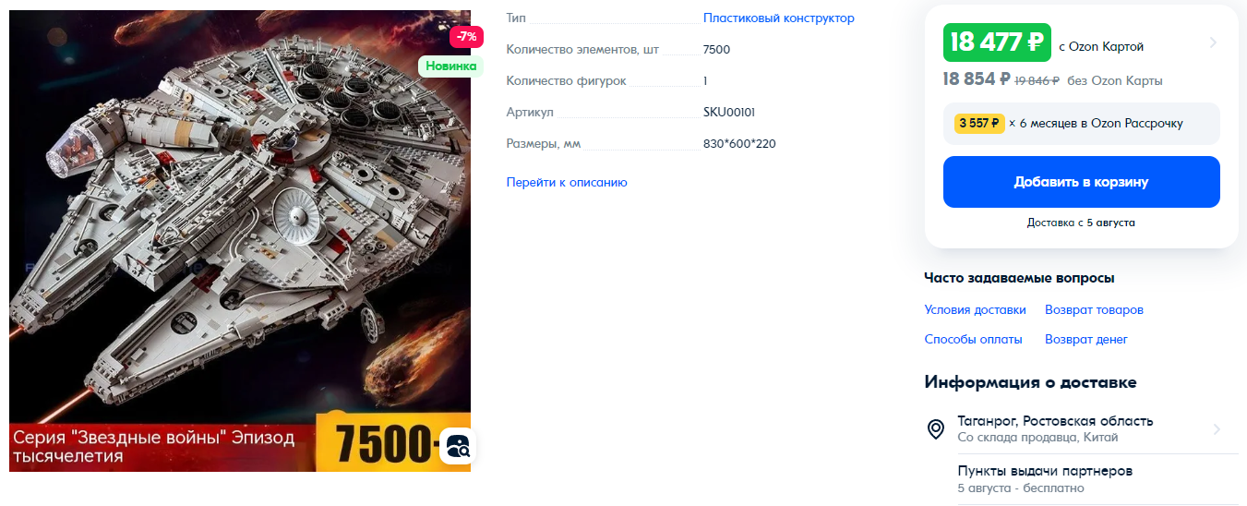Viewport: 1247px width, 506px height.
Task: Follow Перейти к описанию link
Action: click(567, 182)
